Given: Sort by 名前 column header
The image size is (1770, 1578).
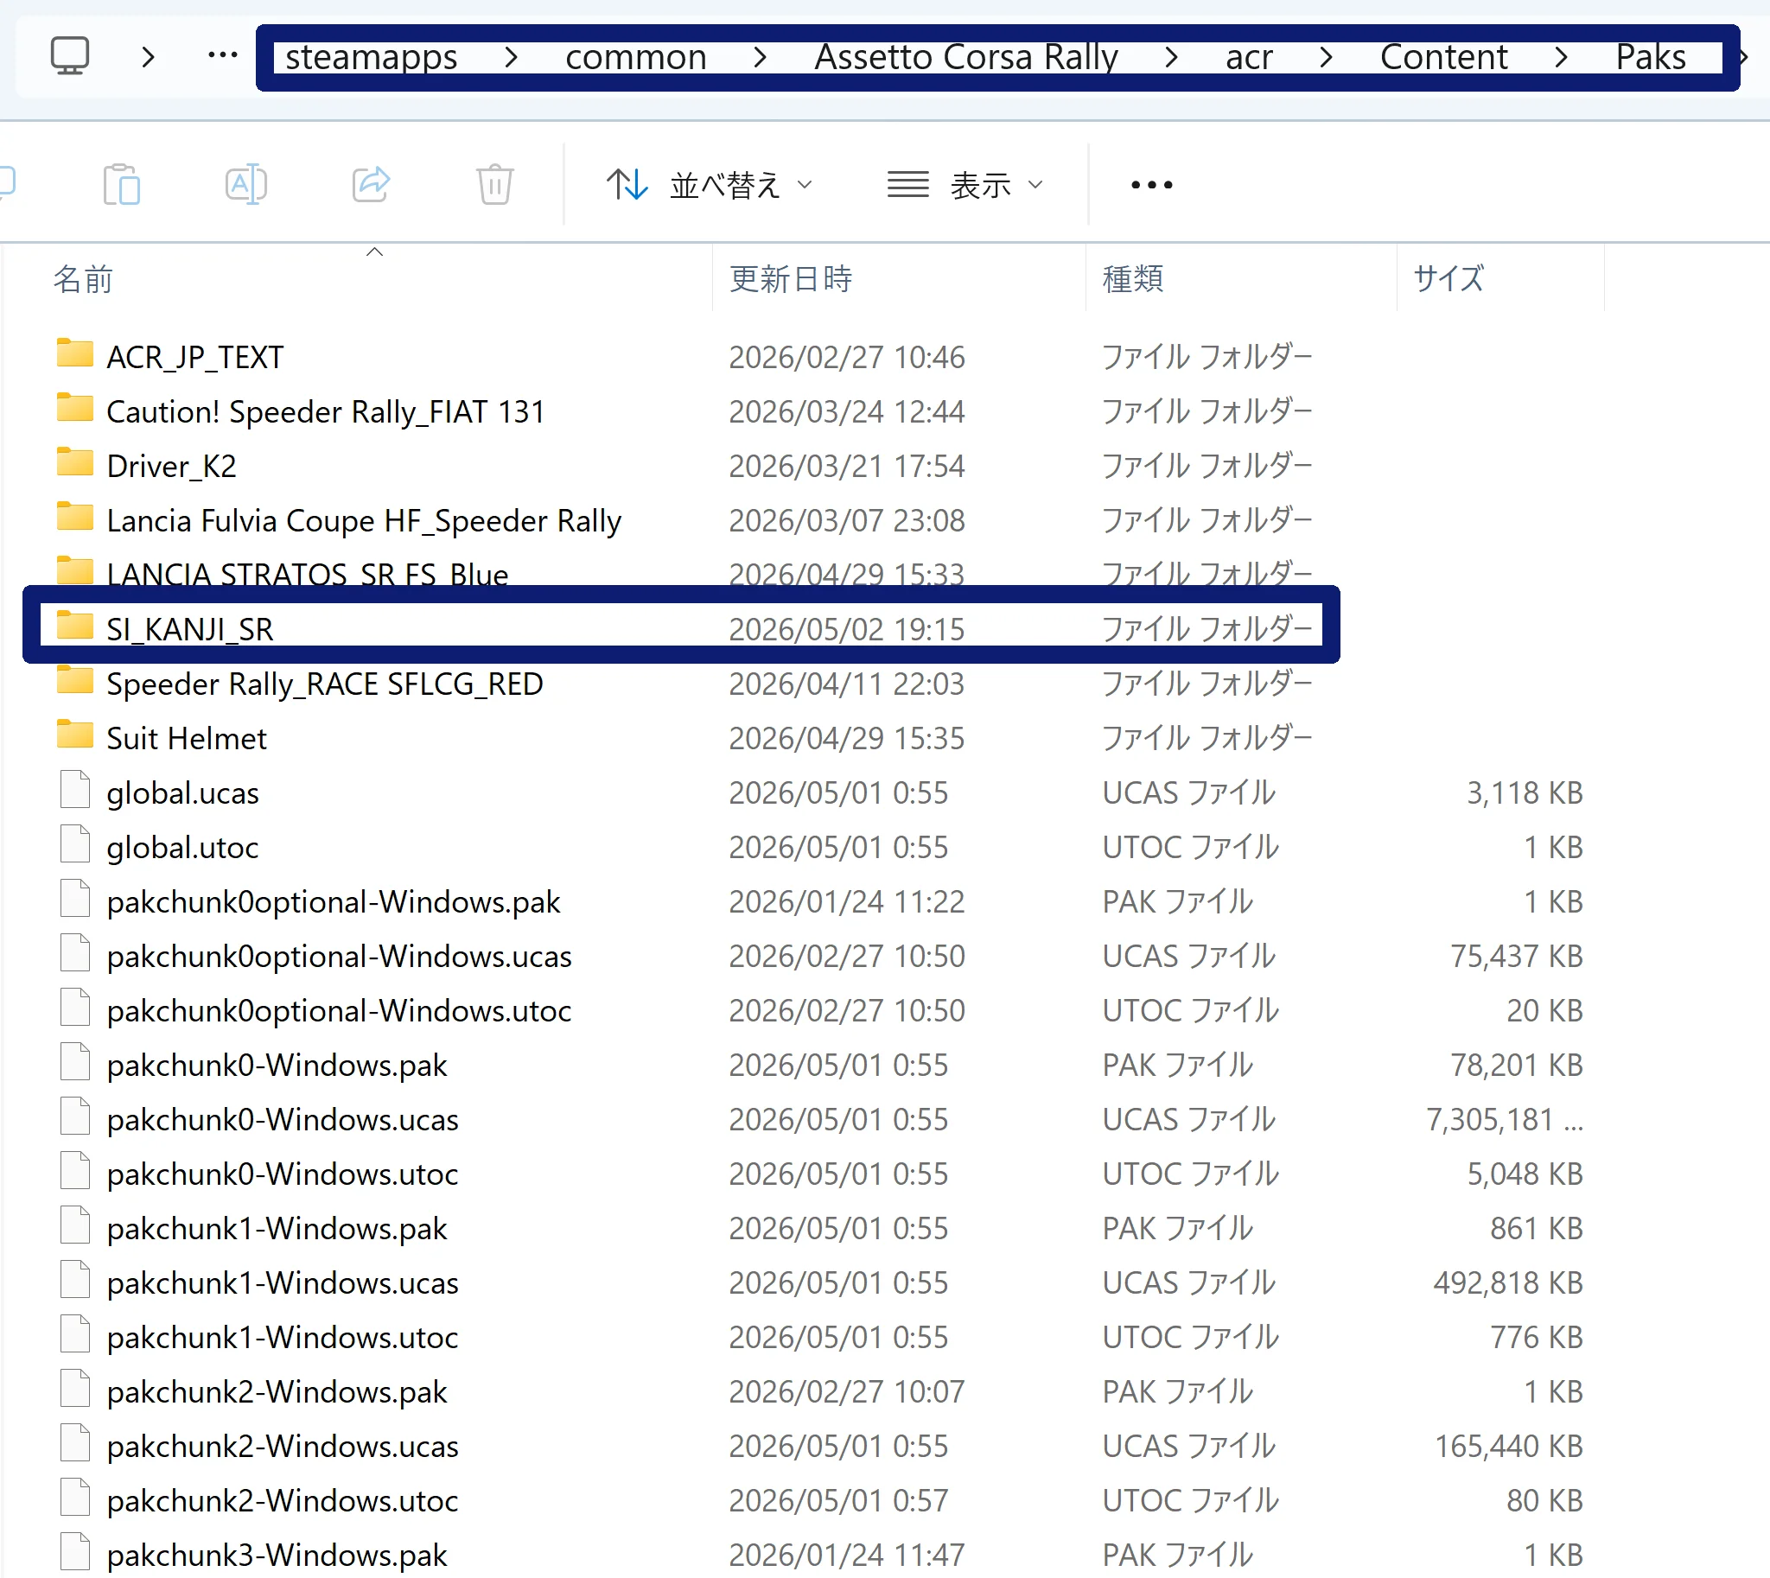Looking at the screenshot, I should (83, 279).
